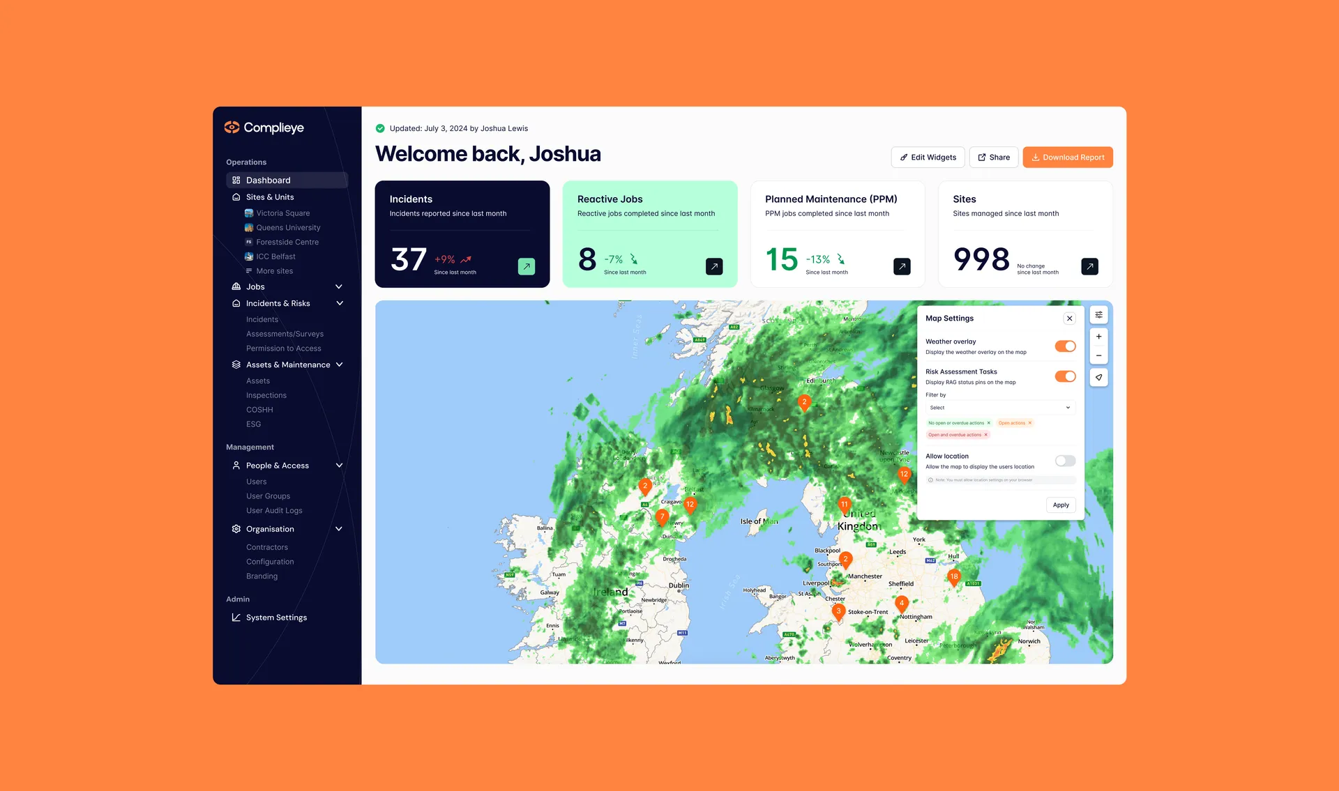The image size is (1339, 791).
Task: Disable the Risk Assessment Tasks toggle
Action: pos(1065,376)
